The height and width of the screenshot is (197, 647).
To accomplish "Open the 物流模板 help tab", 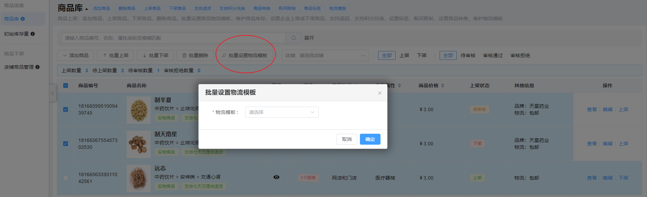I will coord(338,9).
